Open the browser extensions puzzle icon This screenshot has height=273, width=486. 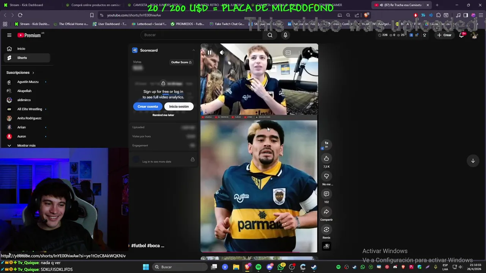439,15
